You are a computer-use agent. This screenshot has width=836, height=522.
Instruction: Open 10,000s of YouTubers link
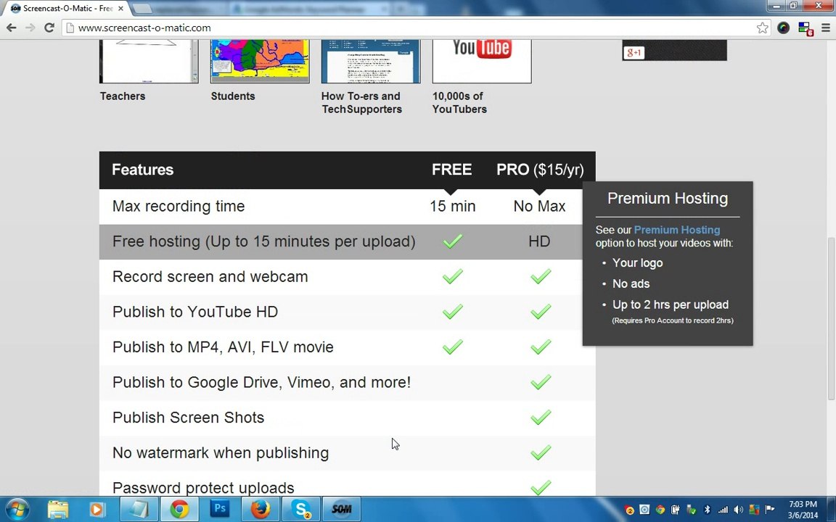(x=459, y=102)
